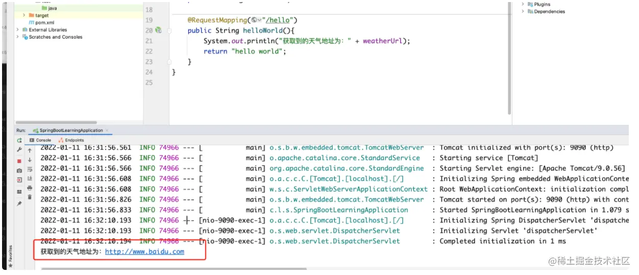Select the Plugins item in the Maven panel
Image resolution: width=639 pixels, height=275 pixels.
tap(539, 4)
